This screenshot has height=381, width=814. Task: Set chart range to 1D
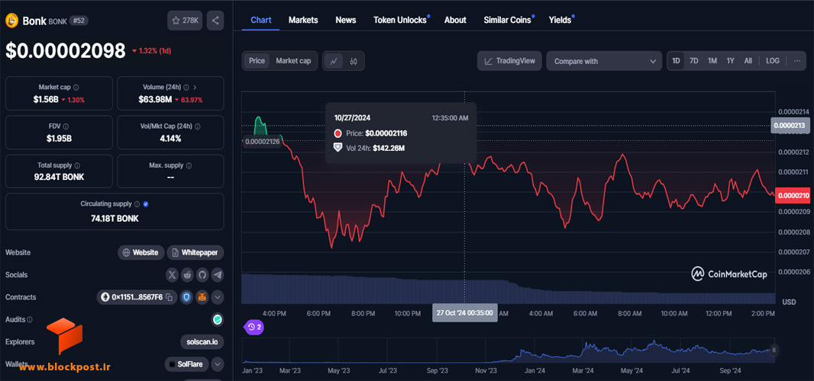click(x=676, y=61)
